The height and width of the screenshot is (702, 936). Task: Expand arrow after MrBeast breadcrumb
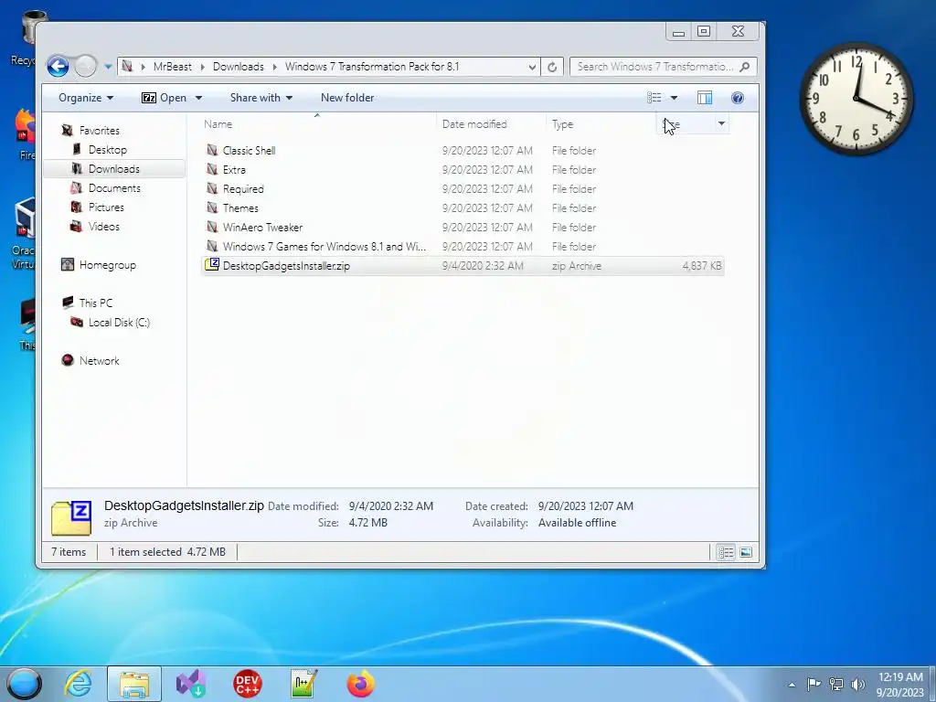pyautogui.click(x=202, y=67)
